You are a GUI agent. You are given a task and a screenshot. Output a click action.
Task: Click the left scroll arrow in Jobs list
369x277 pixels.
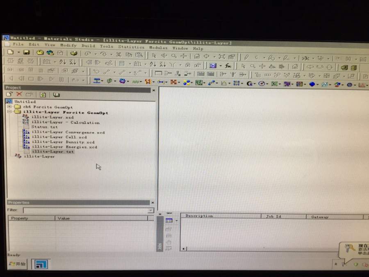click(x=184, y=249)
